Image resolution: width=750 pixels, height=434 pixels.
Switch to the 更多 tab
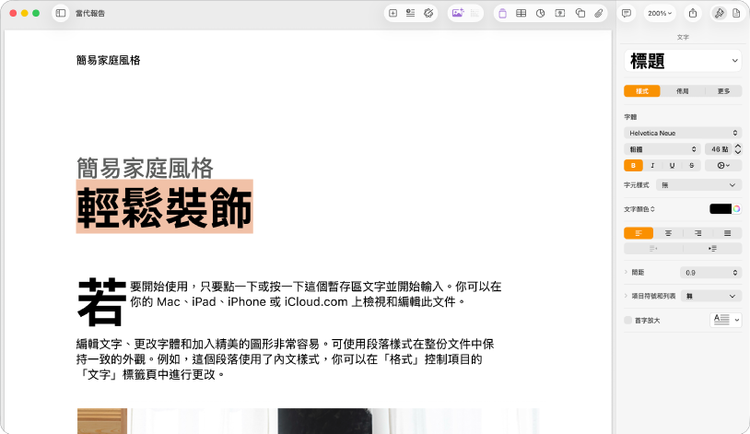tap(723, 91)
